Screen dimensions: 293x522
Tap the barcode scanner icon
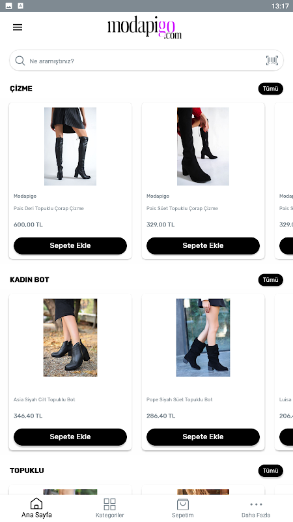[x=272, y=61]
